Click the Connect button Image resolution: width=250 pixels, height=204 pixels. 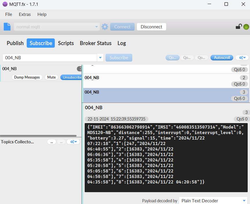click(122, 27)
